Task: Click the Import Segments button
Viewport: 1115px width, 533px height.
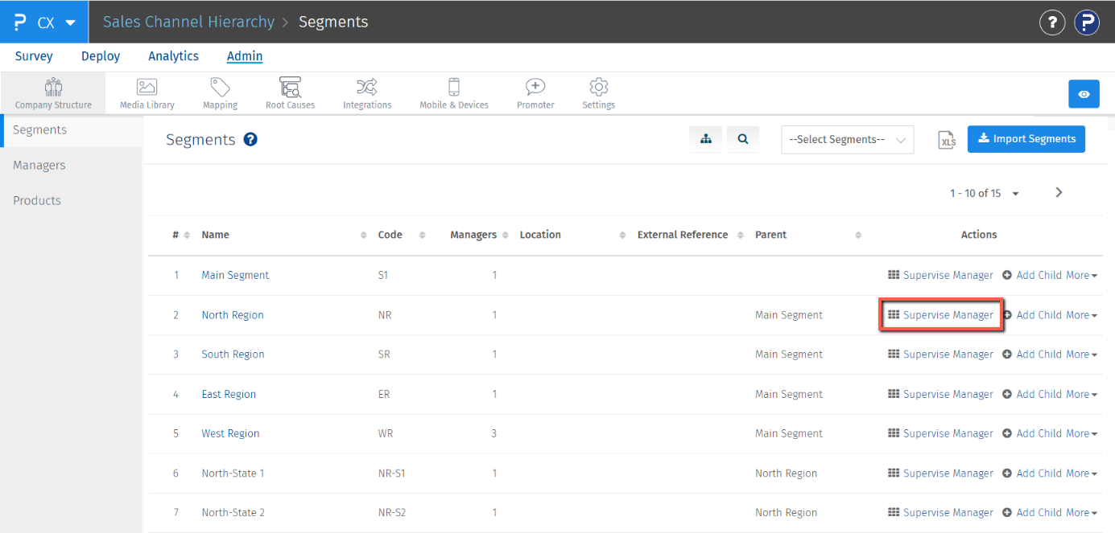Action: (x=1026, y=139)
